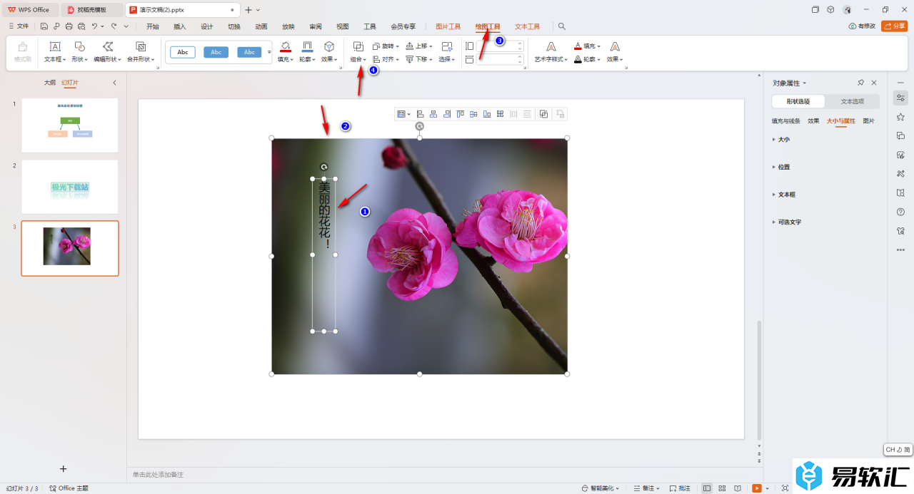The width and height of the screenshot is (914, 494).
Task: Click the 分享 Share button
Action: coord(895,26)
